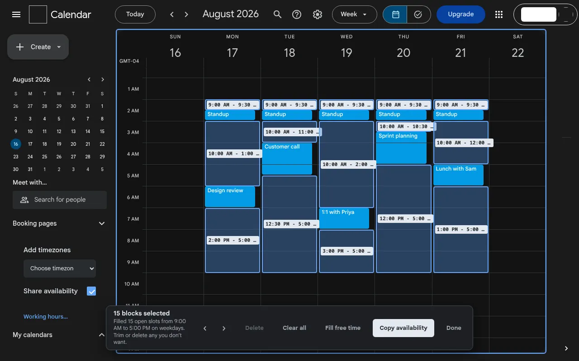Click the Search for people field
This screenshot has height=361, width=579.
(60, 199)
